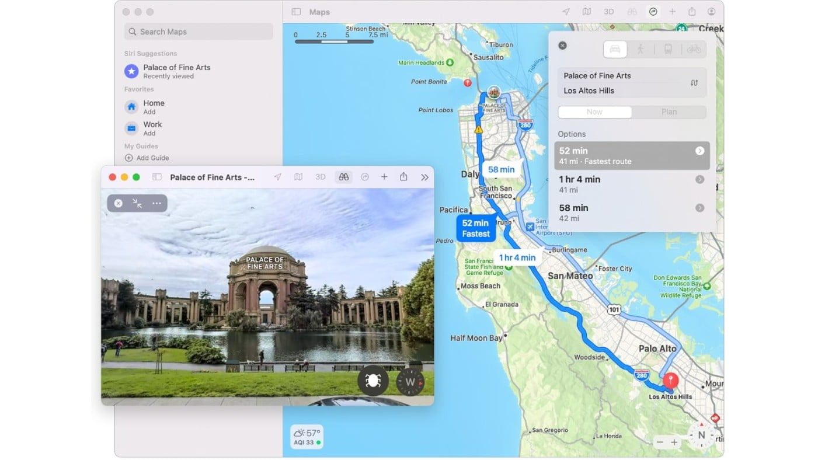Swap start and destination locations
Image resolution: width=818 pixels, height=460 pixels.
pos(694,83)
